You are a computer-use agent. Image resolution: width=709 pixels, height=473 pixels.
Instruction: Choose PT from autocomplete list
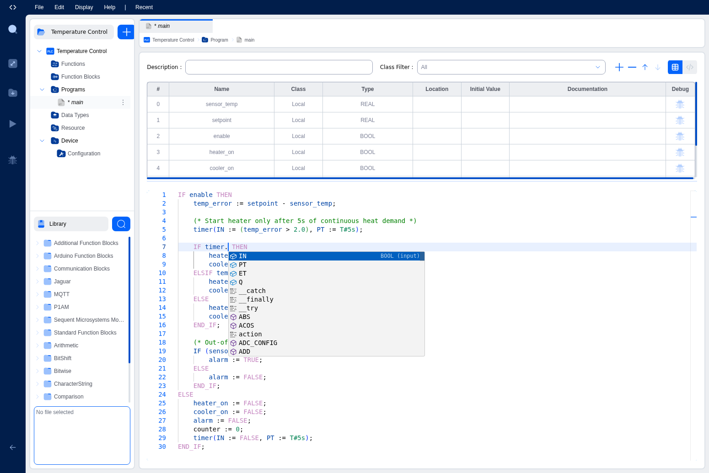[327, 265]
